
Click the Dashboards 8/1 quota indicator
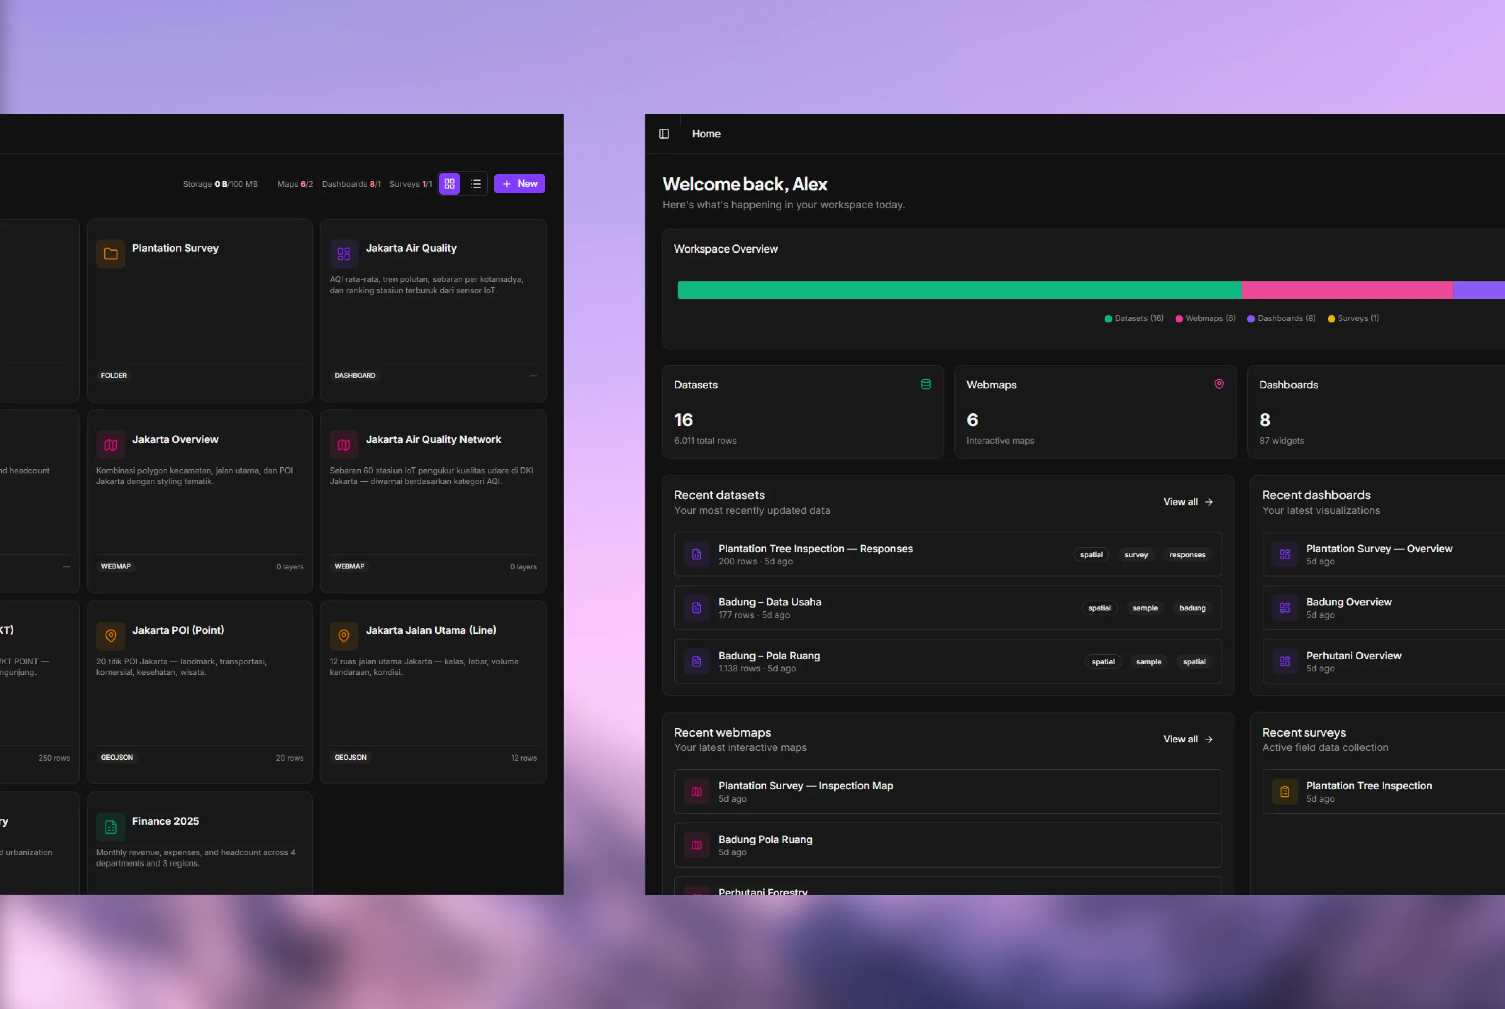pos(351,184)
